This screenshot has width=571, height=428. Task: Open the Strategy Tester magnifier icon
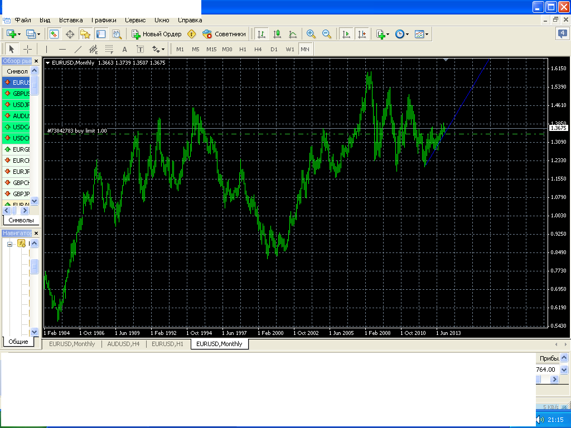[x=117, y=34]
